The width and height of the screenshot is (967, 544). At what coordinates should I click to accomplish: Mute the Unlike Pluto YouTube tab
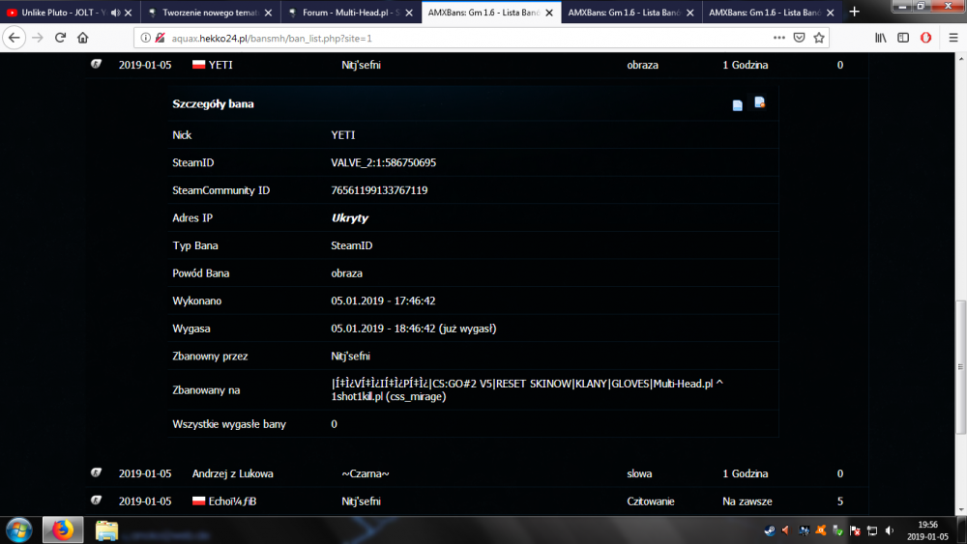(116, 13)
